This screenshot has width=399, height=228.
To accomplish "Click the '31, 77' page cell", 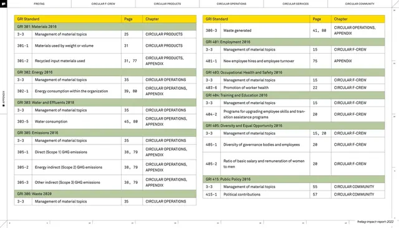I will click(x=132, y=61).
